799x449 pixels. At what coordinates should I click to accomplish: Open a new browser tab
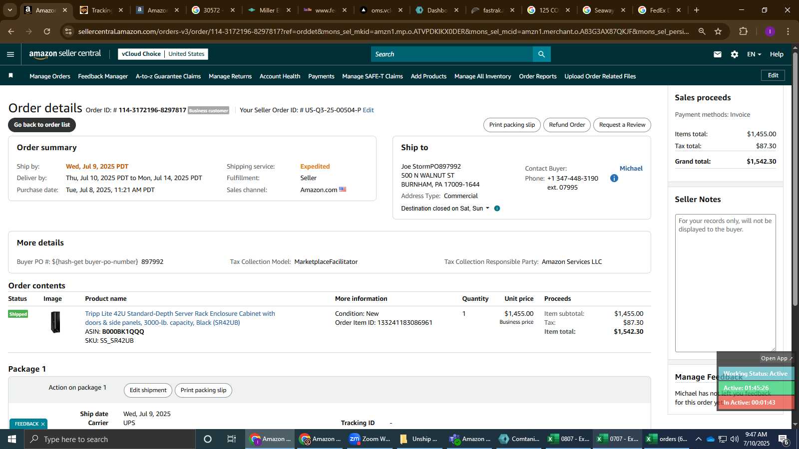(x=697, y=10)
